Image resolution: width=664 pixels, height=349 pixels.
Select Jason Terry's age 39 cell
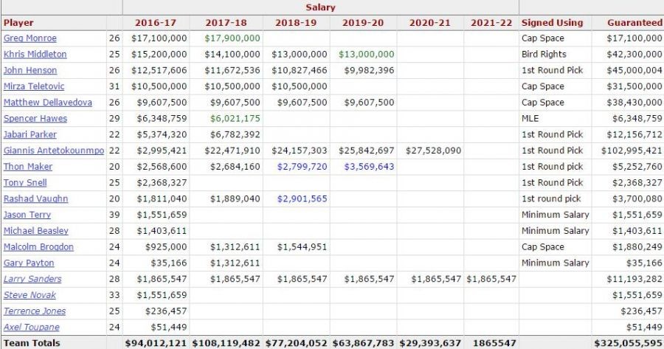(114, 215)
